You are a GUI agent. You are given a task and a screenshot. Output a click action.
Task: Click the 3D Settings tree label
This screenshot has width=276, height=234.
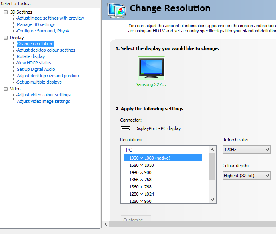21,12
